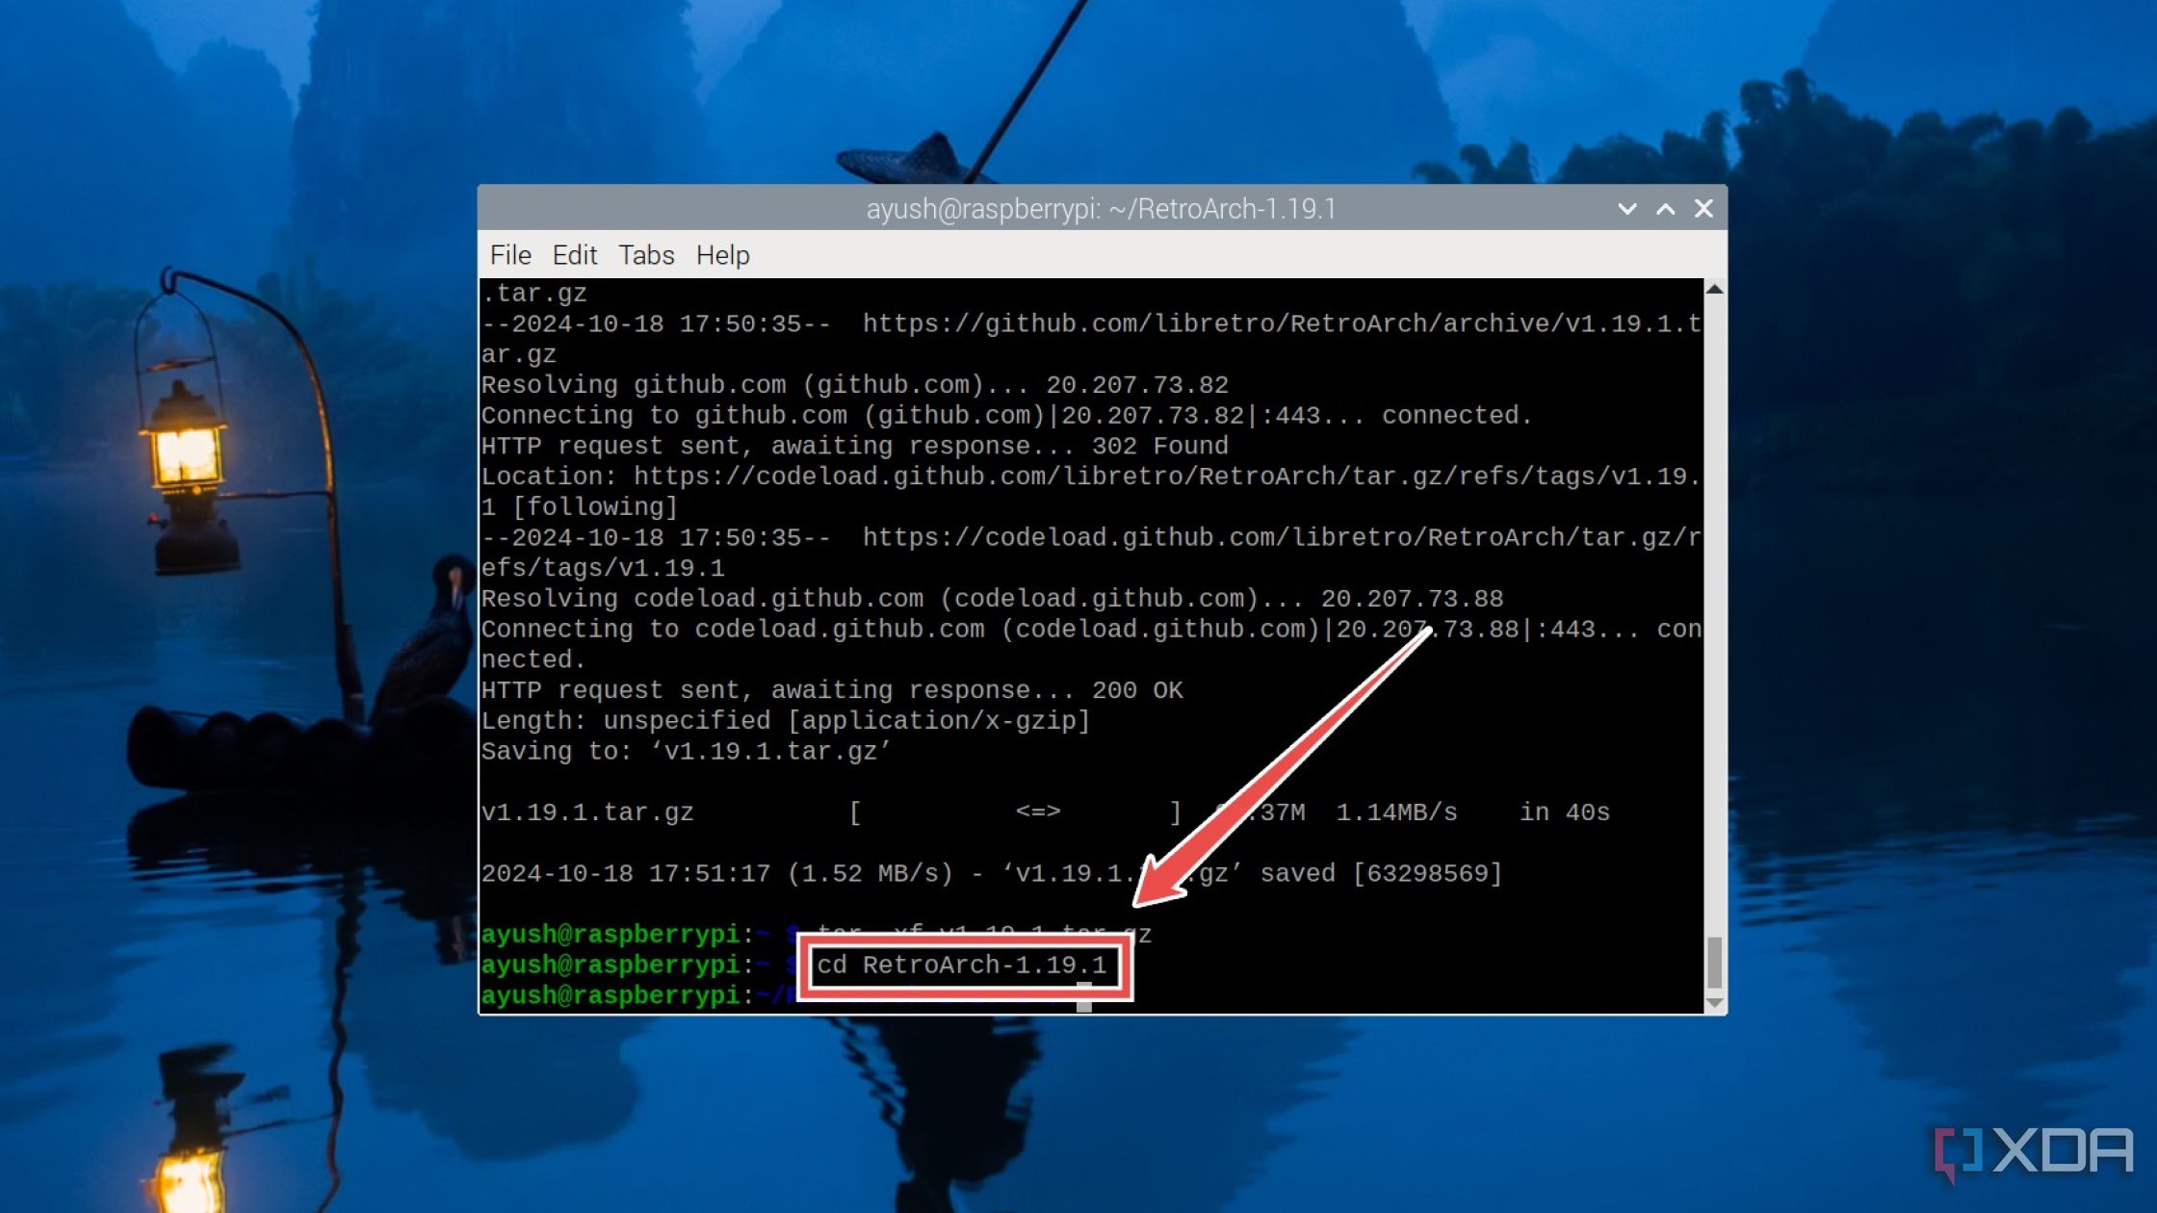Click the scroll down arrow icon
Screen dimensions: 2157x1213
click(1711, 1004)
